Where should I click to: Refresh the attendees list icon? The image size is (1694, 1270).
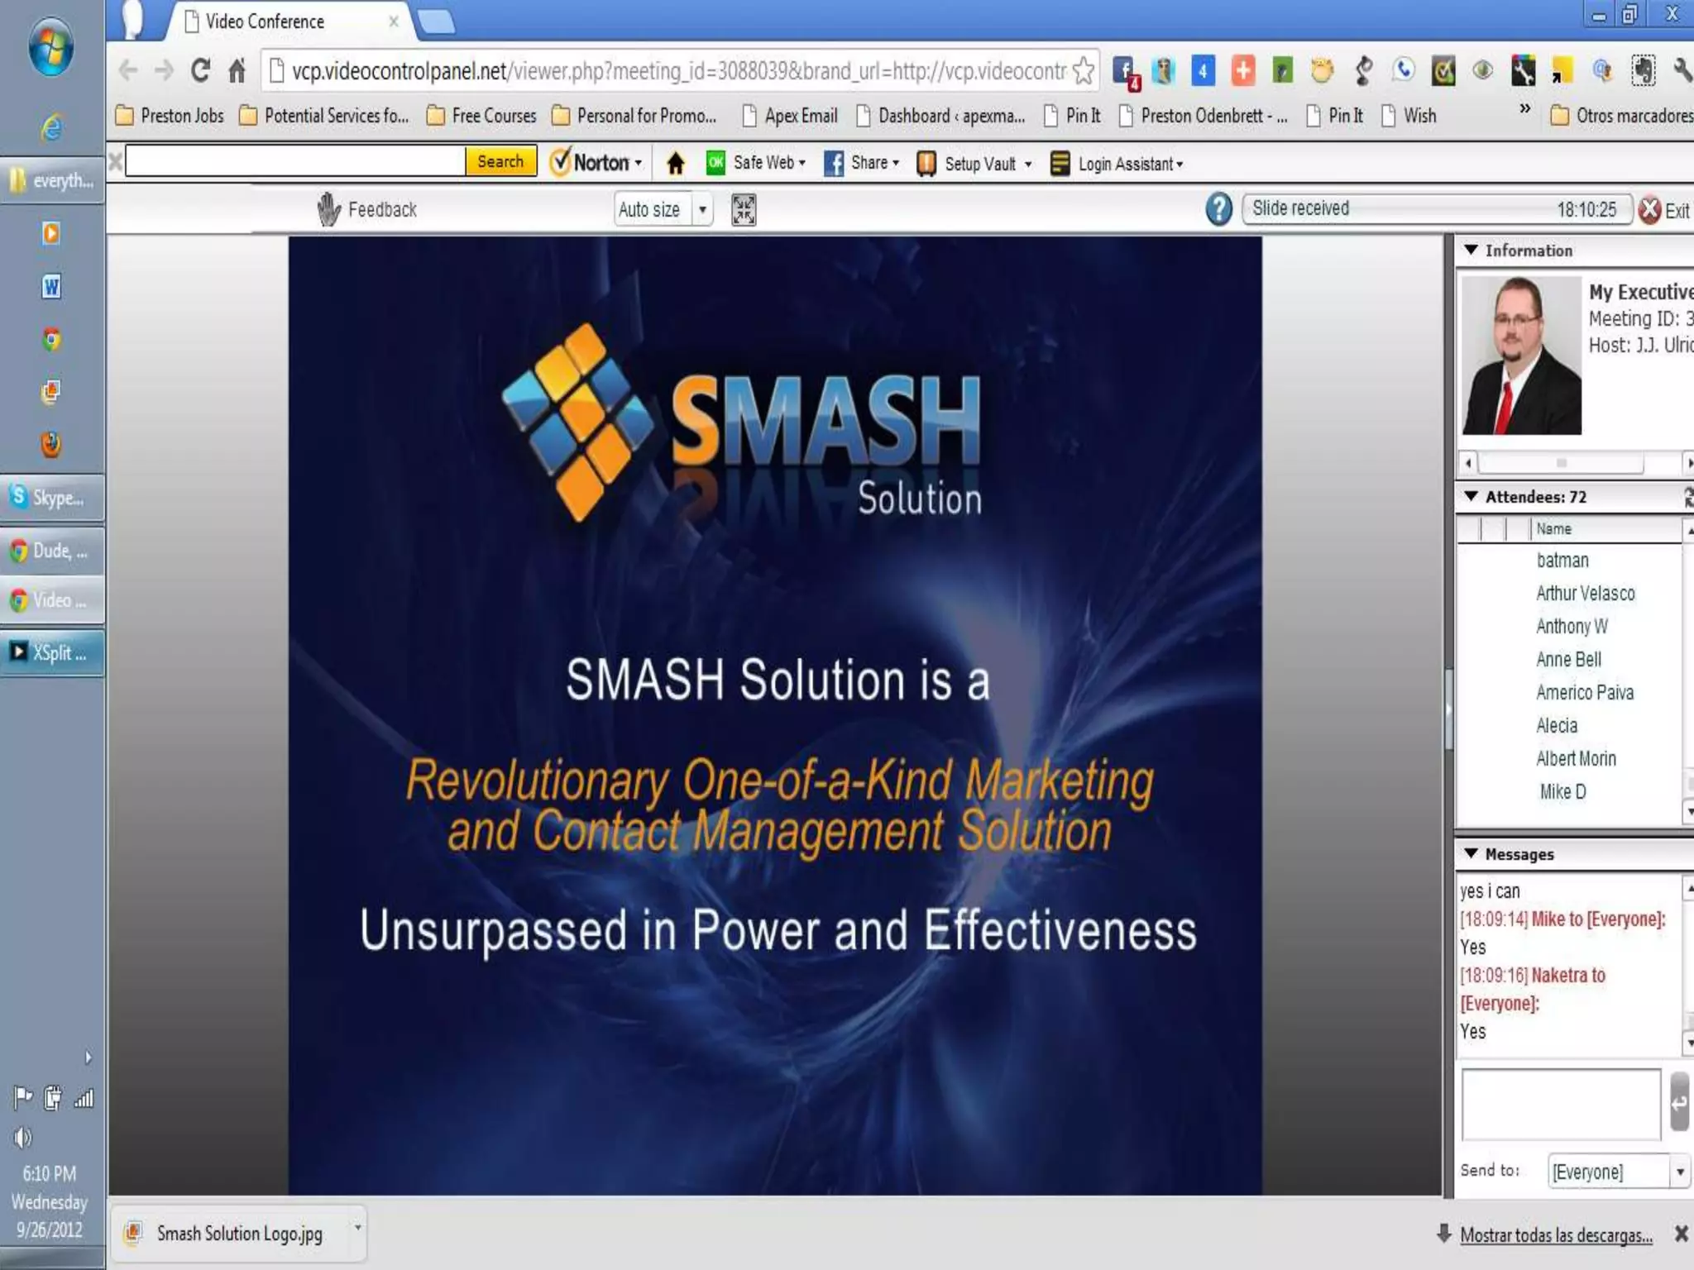pyautogui.click(x=1687, y=497)
